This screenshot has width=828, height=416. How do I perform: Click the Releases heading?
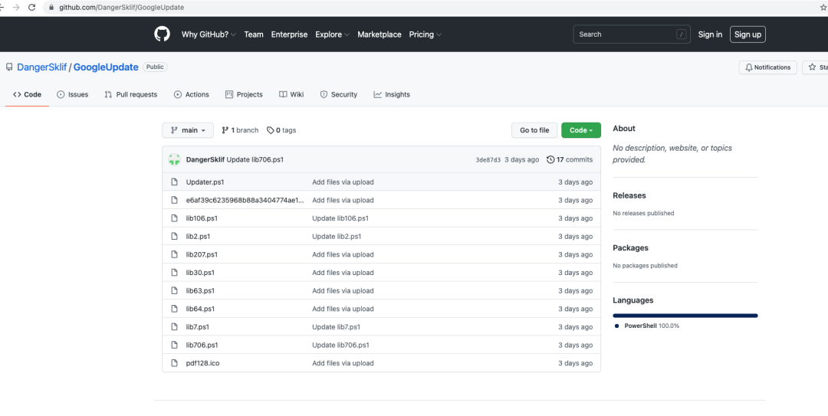629,195
